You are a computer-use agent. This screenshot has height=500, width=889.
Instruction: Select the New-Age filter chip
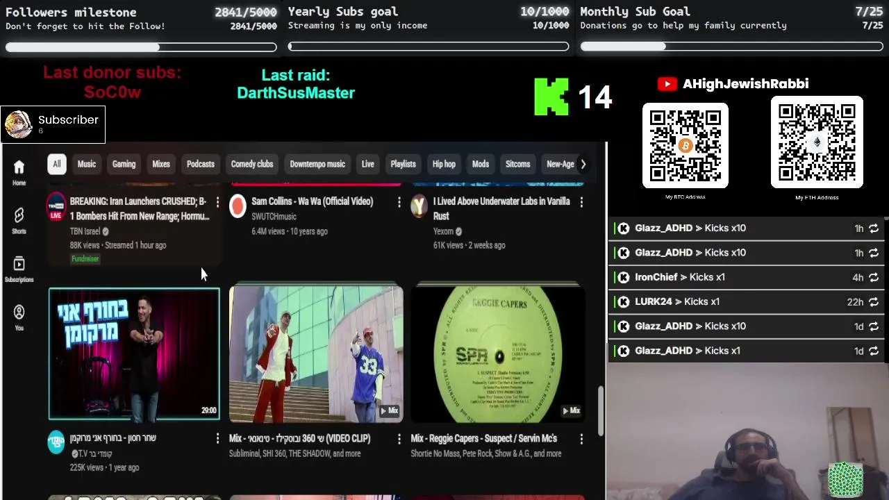pyautogui.click(x=560, y=165)
